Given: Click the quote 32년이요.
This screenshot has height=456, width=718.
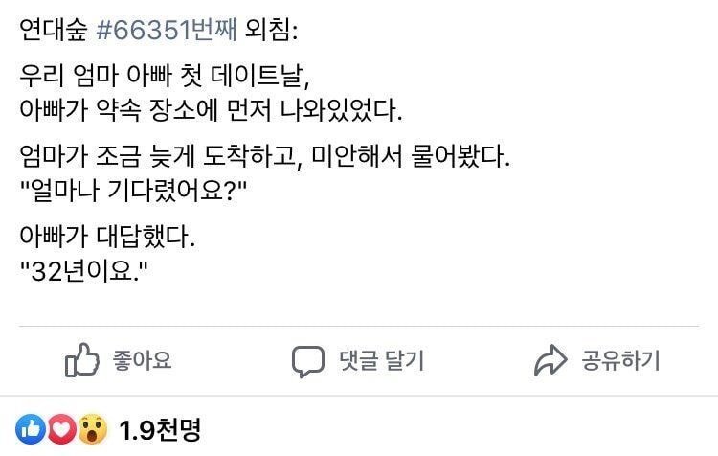Looking at the screenshot, I should [x=82, y=269].
